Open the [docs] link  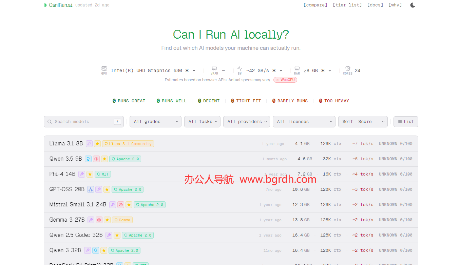(x=375, y=5)
